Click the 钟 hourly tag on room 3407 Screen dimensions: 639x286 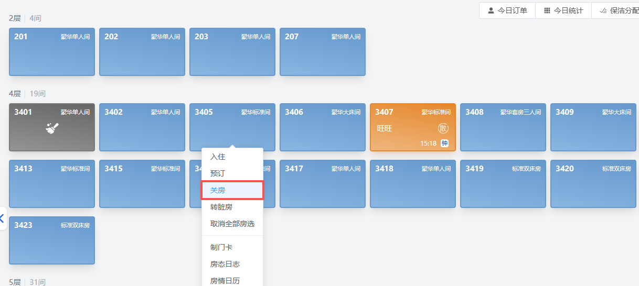[444, 143]
